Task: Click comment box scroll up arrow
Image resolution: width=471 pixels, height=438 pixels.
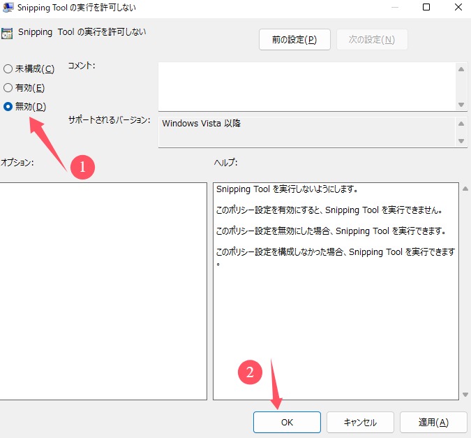Action: click(x=461, y=69)
